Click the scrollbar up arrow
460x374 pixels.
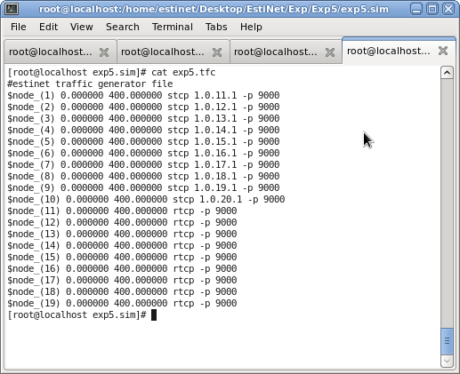447,73
